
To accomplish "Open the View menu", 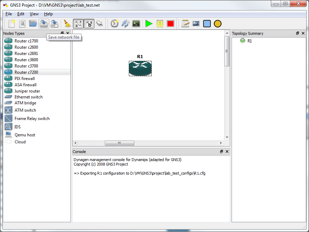I will (x=34, y=14).
